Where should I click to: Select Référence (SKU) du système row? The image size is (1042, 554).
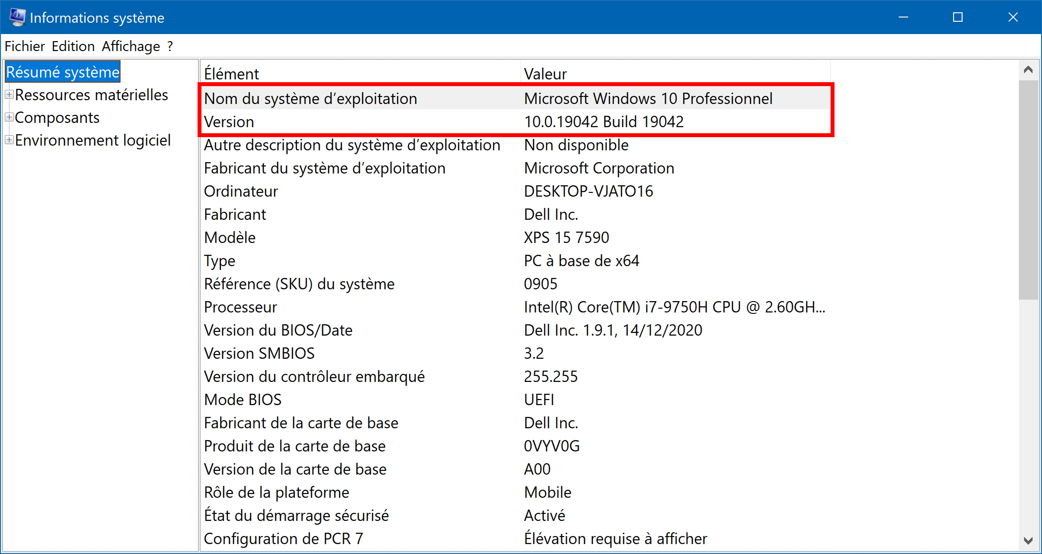[x=515, y=284]
